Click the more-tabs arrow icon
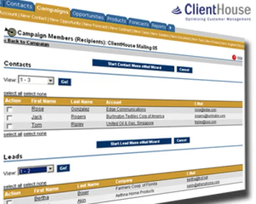 click(170, 28)
